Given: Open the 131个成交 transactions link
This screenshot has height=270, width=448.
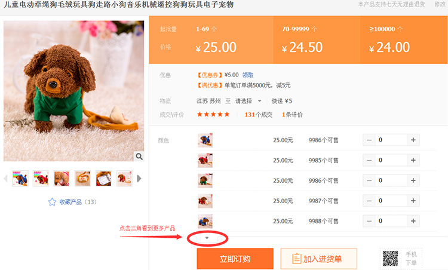Looking at the screenshot, I should coord(258,115).
